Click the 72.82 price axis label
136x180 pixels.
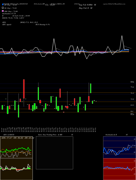(x=132, y=99)
